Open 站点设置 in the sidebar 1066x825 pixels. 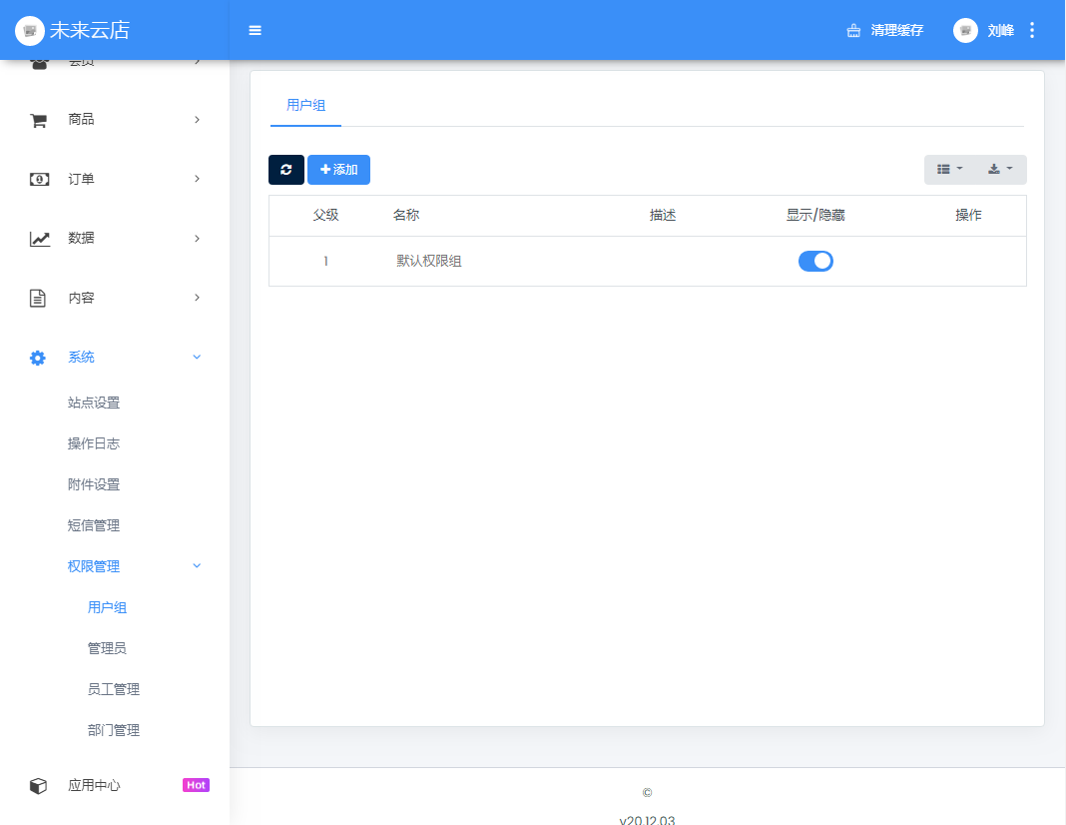94,403
